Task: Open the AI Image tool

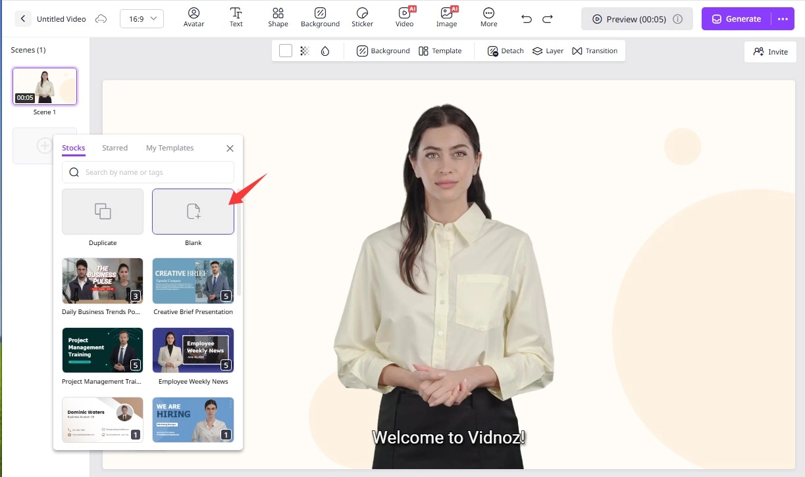Action: (x=446, y=18)
